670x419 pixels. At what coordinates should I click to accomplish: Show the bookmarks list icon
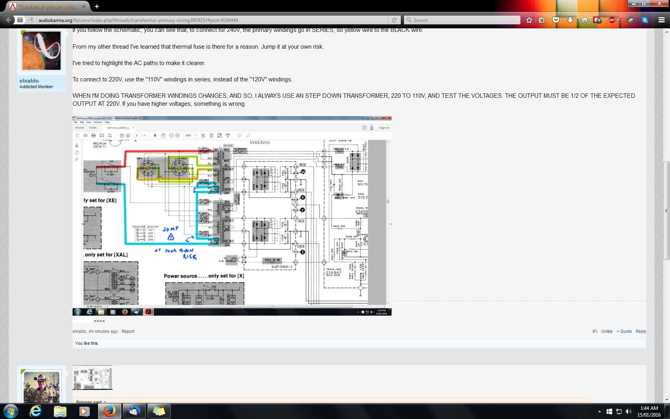click(x=542, y=20)
